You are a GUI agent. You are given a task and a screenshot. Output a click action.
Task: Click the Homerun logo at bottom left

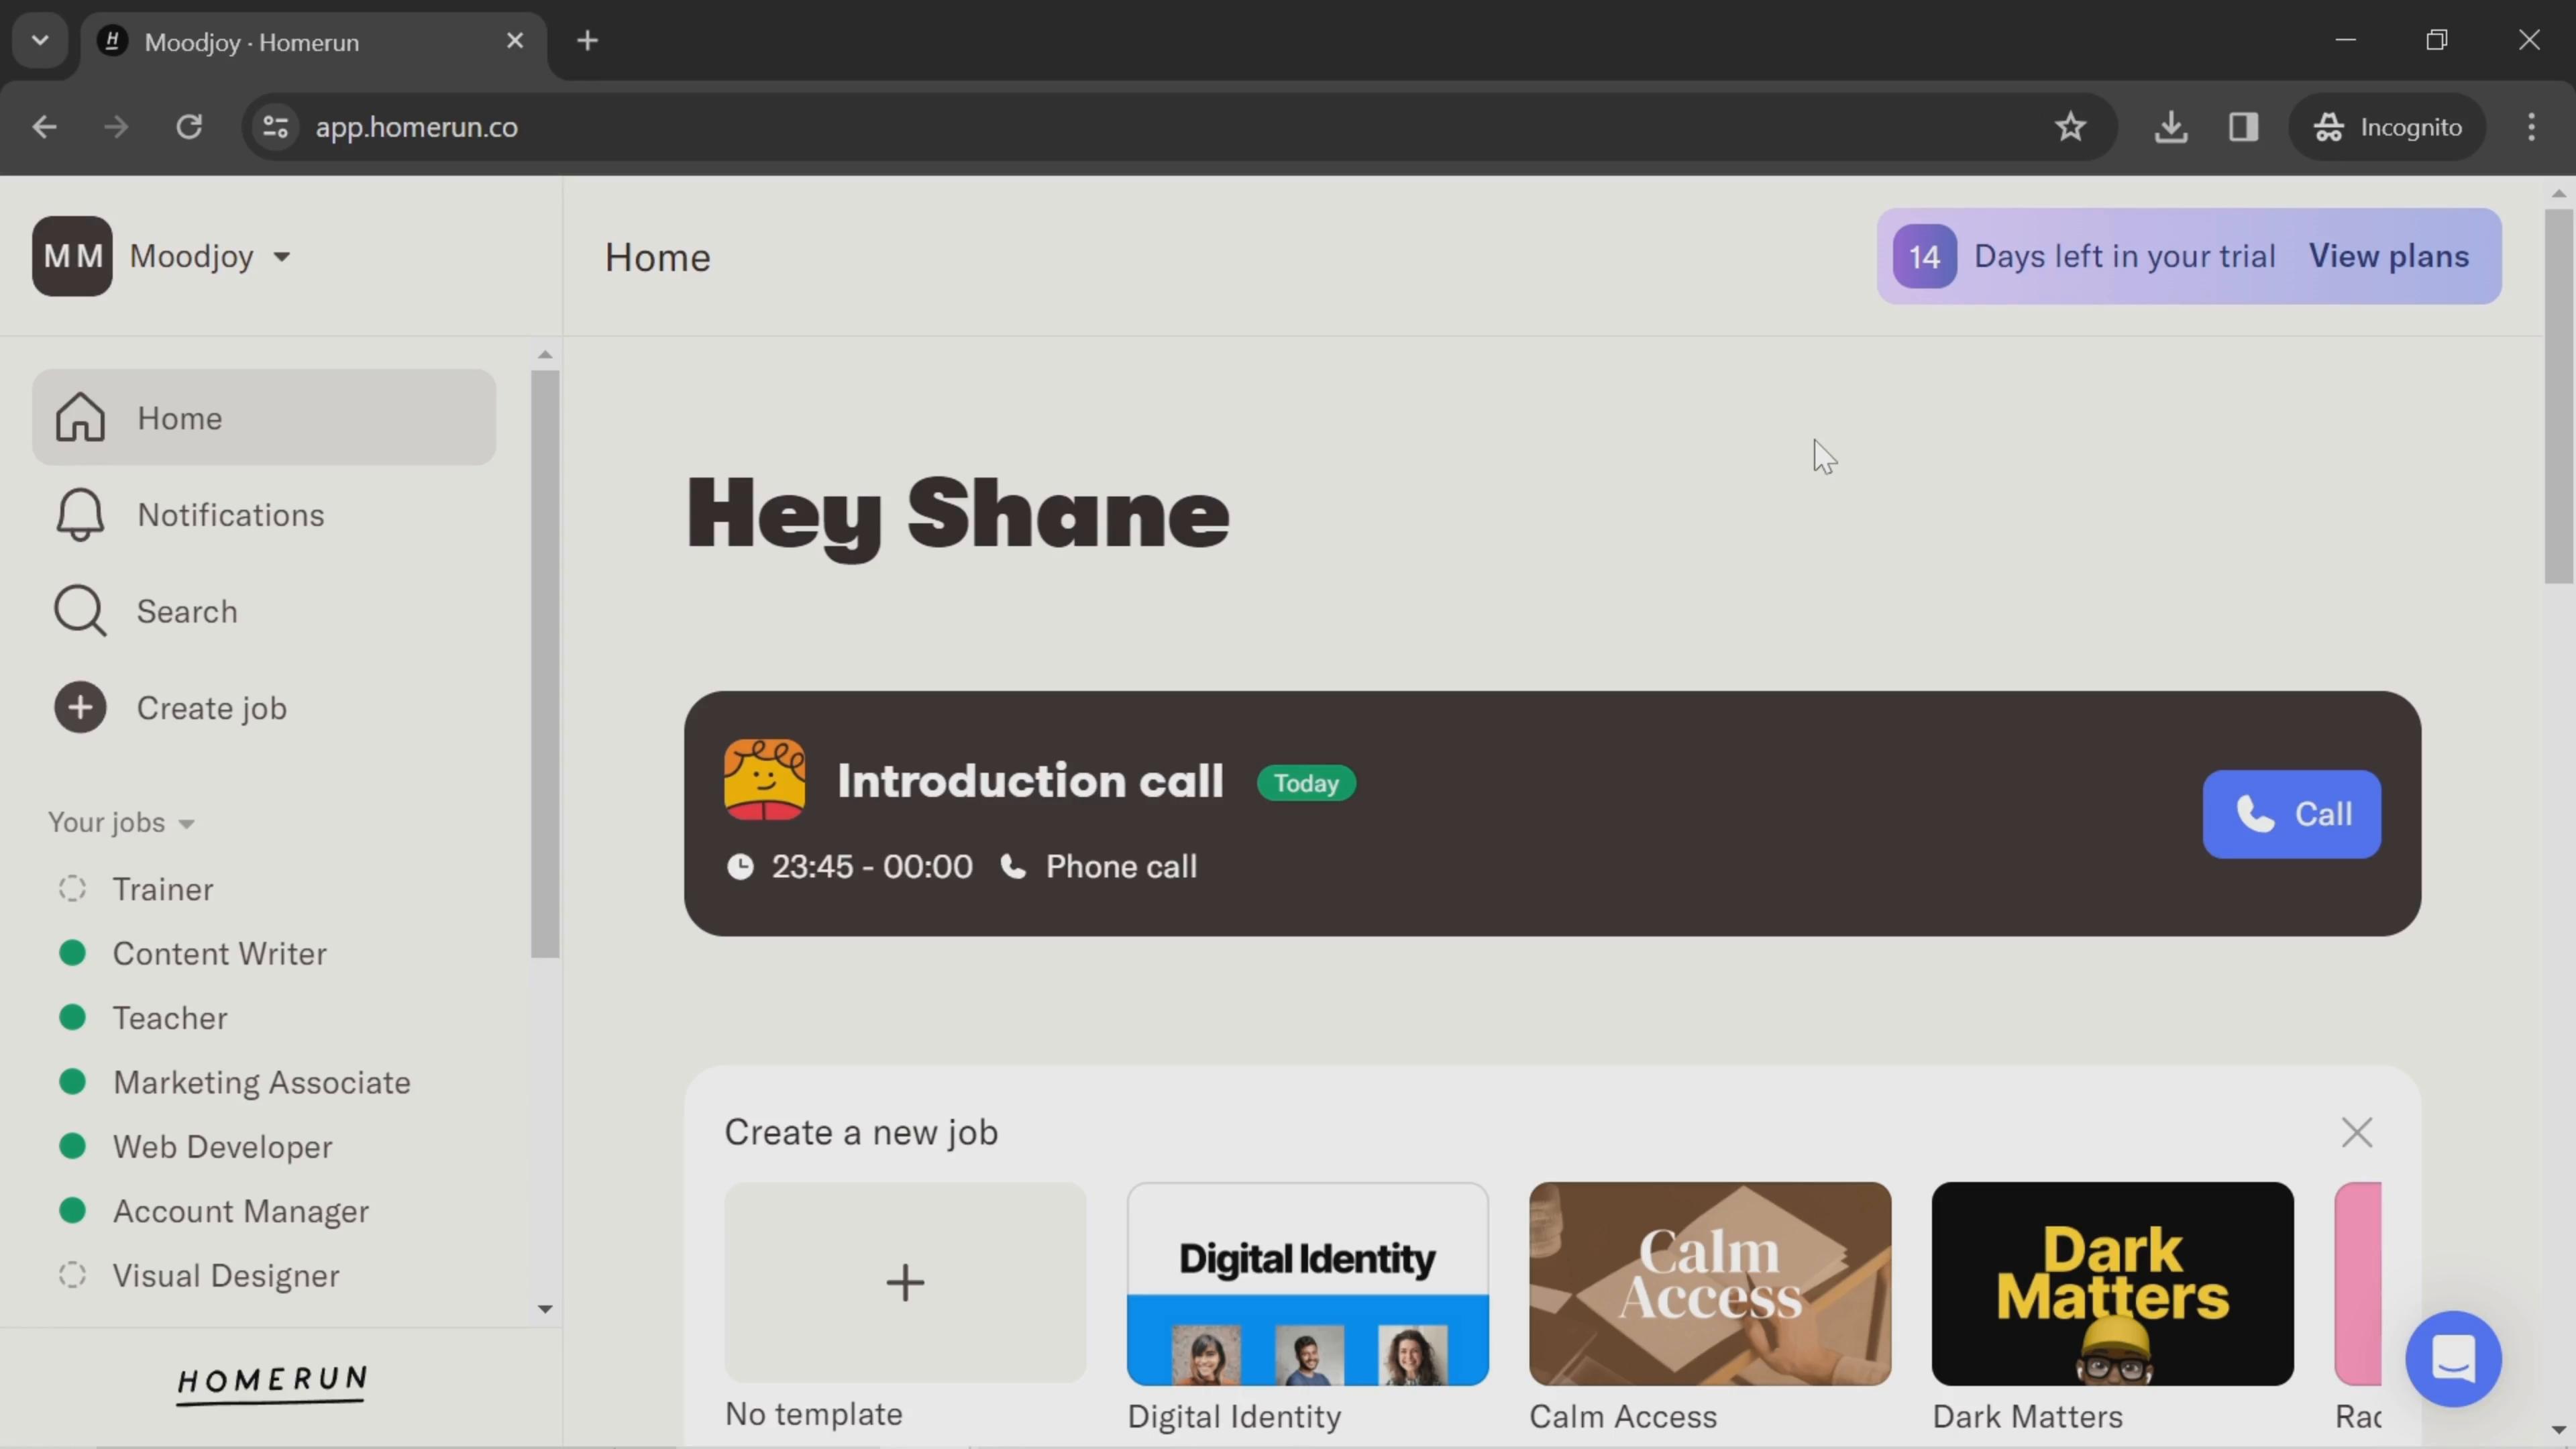pyautogui.click(x=272, y=1383)
